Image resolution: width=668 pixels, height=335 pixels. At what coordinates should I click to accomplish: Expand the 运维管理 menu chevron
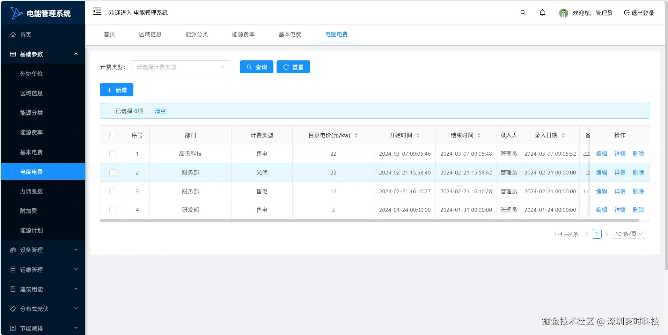76,269
